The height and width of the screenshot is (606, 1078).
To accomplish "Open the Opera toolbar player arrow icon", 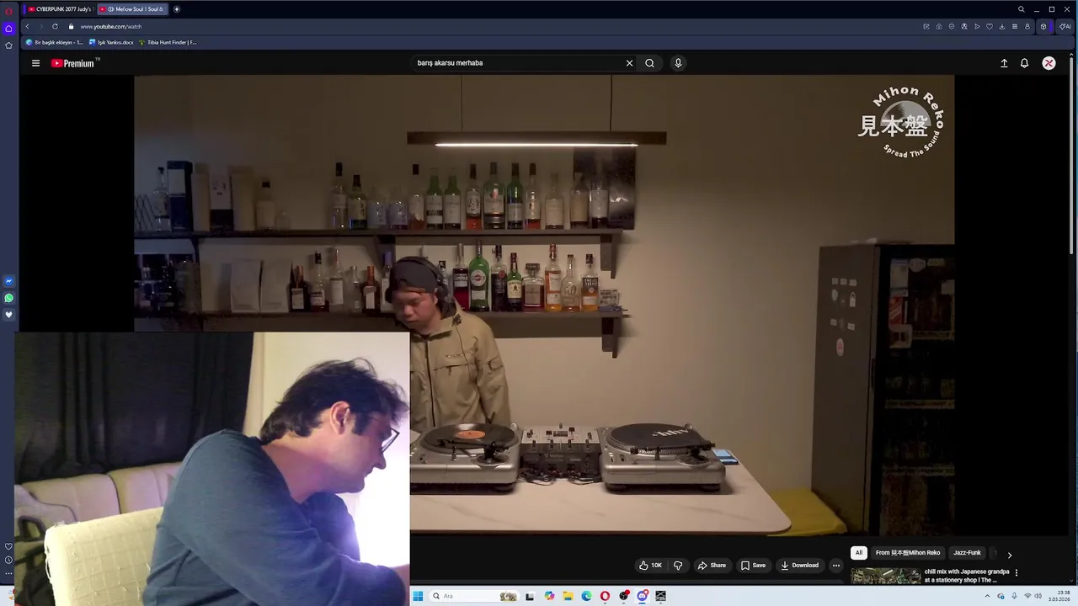I will click(x=977, y=27).
